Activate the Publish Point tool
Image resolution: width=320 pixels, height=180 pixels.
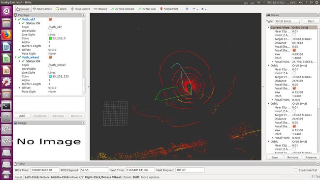tap(169, 9)
